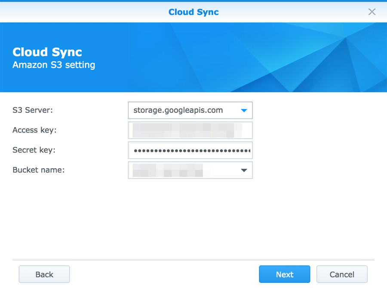Close the Cloud Sync dialog
The height and width of the screenshot is (288, 387).
click(372, 12)
